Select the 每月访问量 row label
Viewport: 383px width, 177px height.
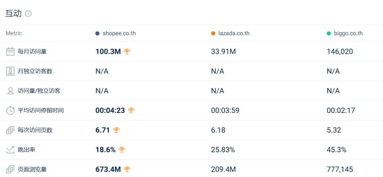[32, 52]
